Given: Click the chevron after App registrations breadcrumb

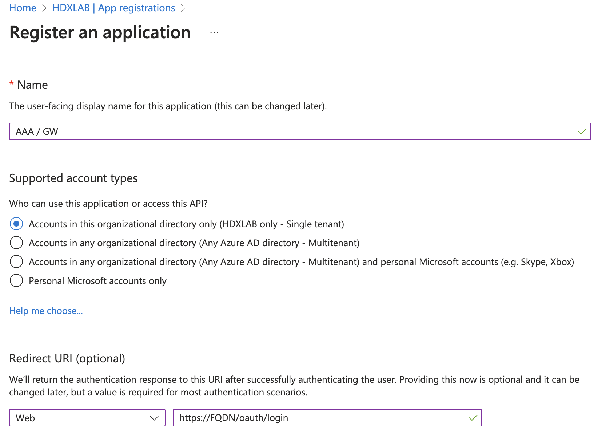Looking at the screenshot, I should pyautogui.click(x=183, y=8).
